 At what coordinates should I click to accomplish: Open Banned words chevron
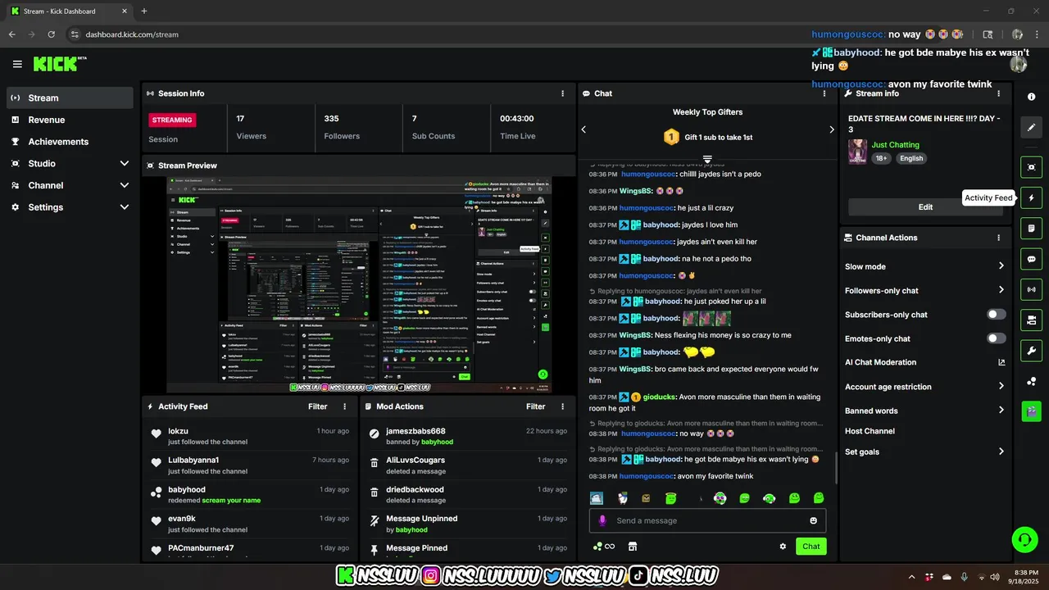[x=1001, y=411]
